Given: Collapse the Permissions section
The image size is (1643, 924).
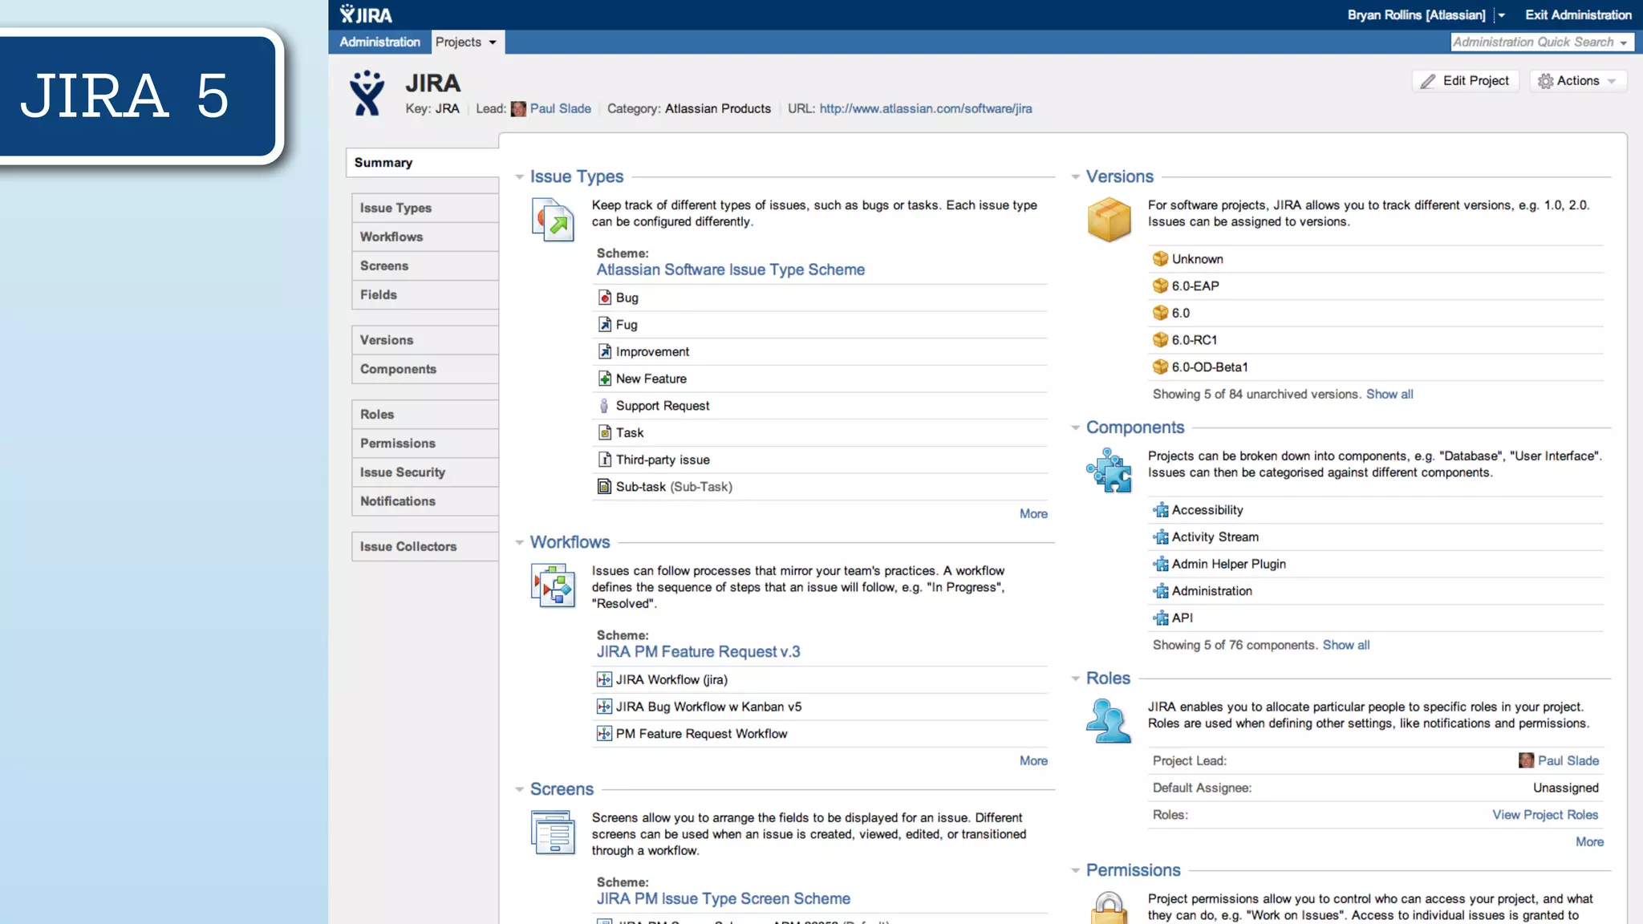Looking at the screenshot, I should pos(1075,871).
